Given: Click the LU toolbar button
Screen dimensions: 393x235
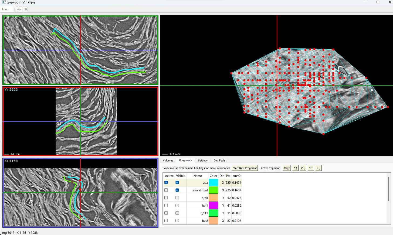Looking at the screenshot, I should [25, 9].
